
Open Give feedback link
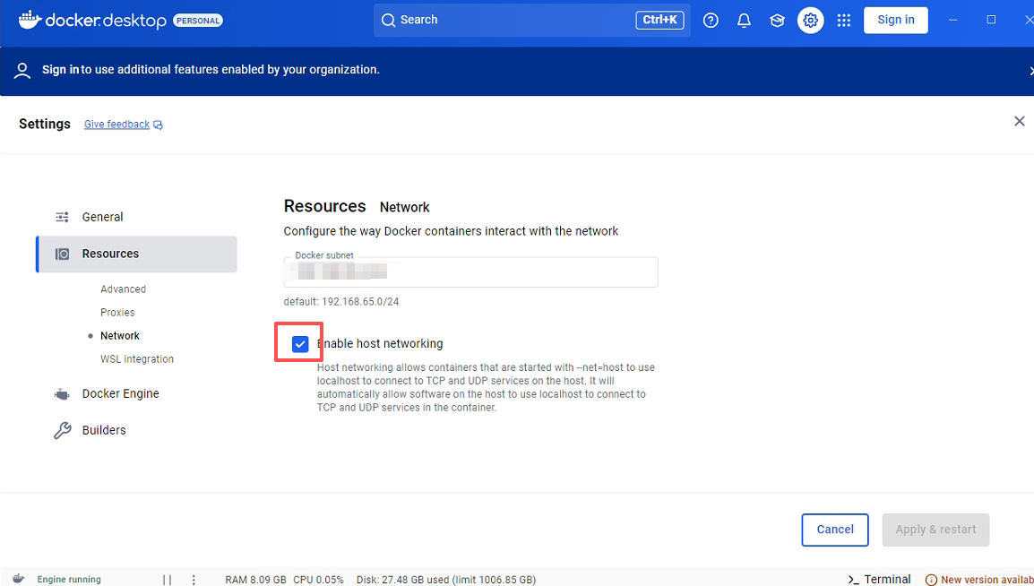(116, 124)
